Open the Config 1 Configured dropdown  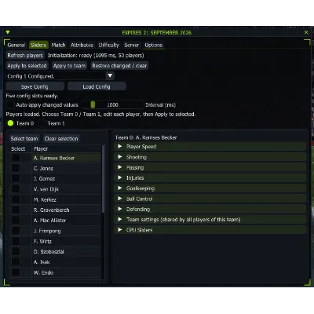(x=60, y=76)
